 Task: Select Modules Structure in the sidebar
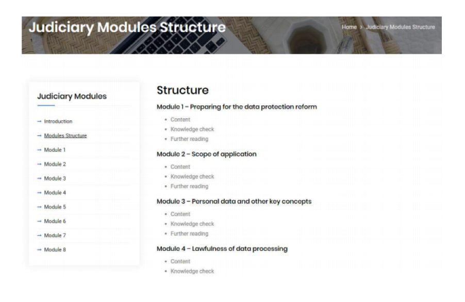pos(65,136)
